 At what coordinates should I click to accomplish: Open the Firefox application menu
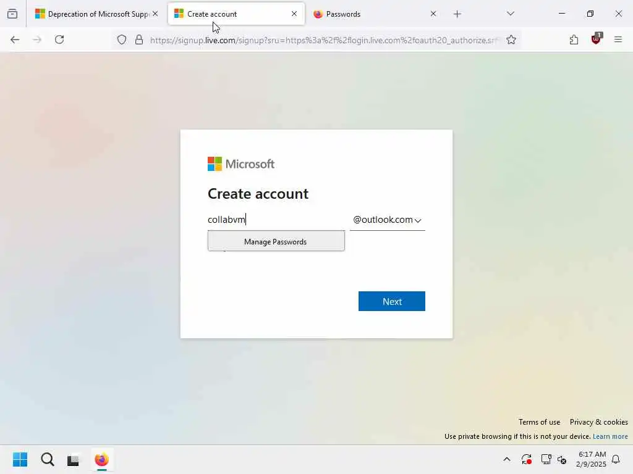point(618,39)
